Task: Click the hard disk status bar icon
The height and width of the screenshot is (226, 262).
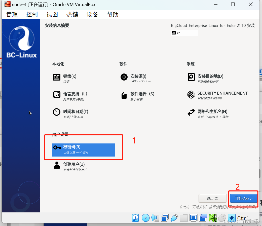Action: pos(135,218)
